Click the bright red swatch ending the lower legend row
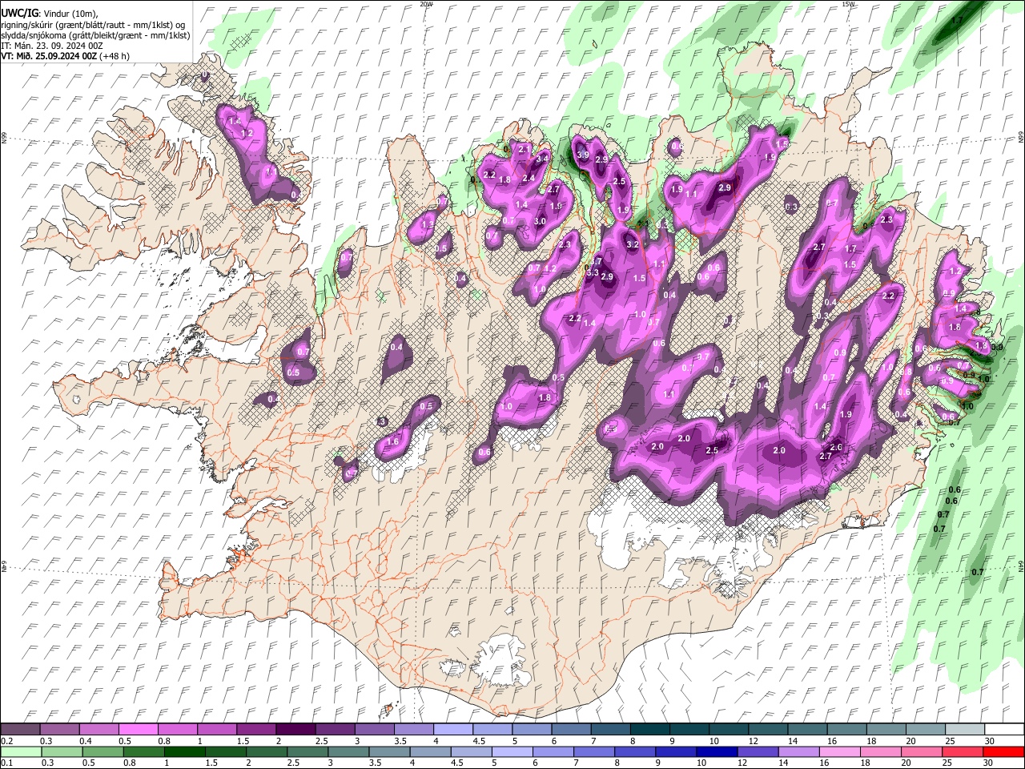 click(1004, 752)
